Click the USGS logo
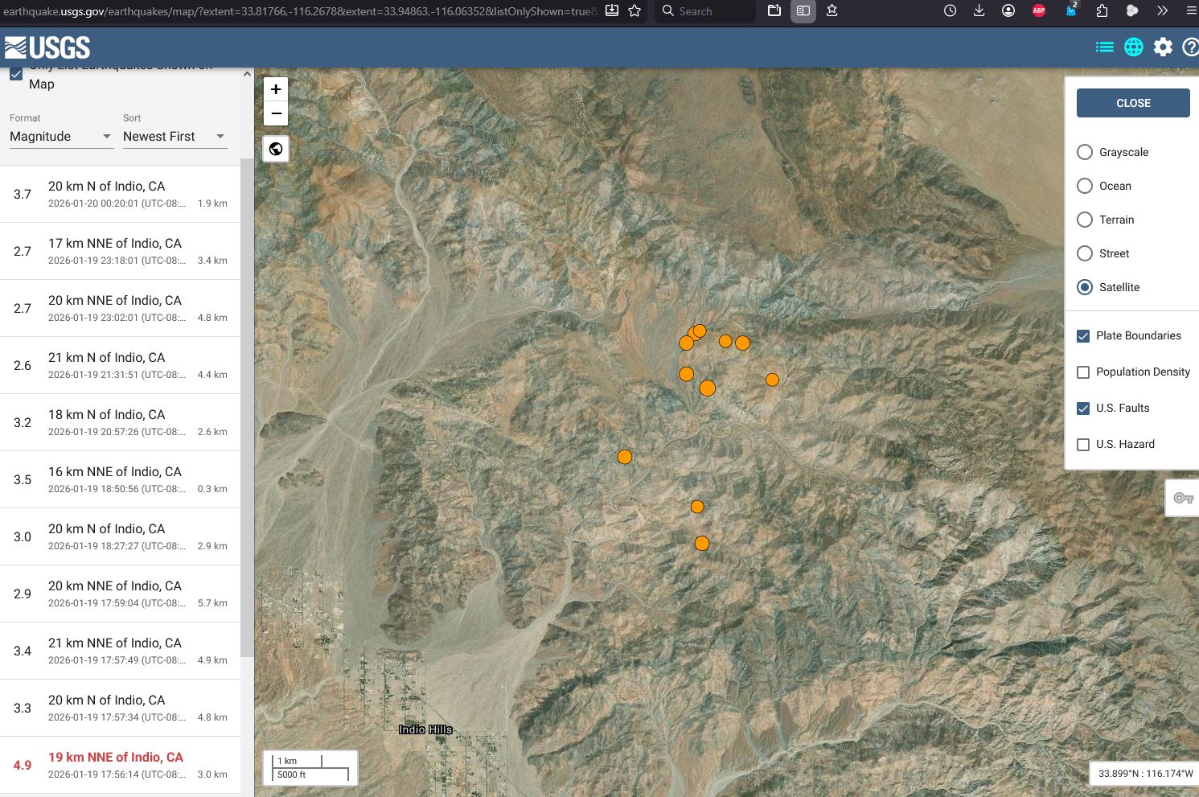Screen dimensions: 1199x797 coord(47,47)
